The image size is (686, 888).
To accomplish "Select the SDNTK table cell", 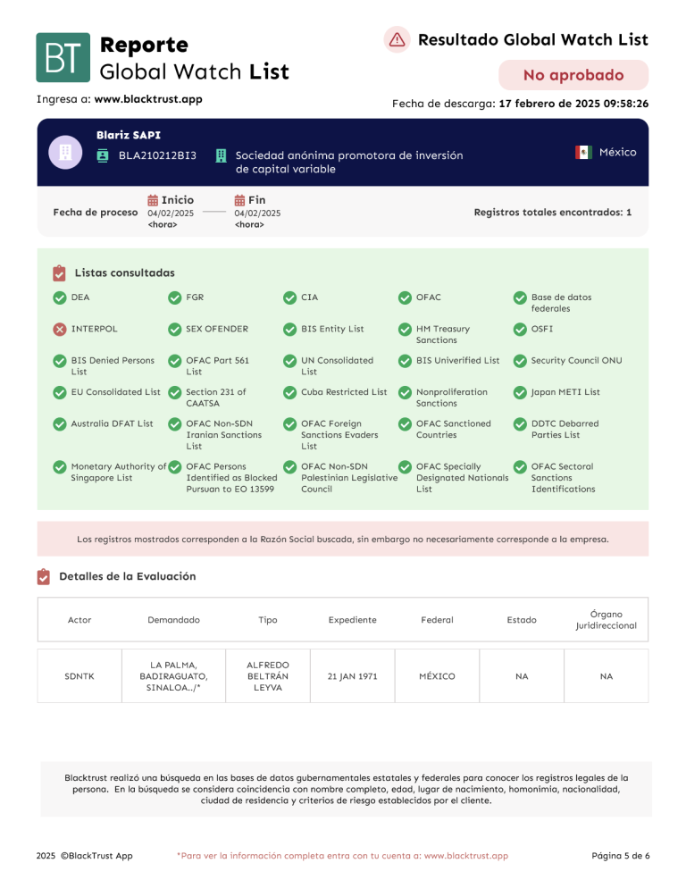I will [x=79, y=676].
